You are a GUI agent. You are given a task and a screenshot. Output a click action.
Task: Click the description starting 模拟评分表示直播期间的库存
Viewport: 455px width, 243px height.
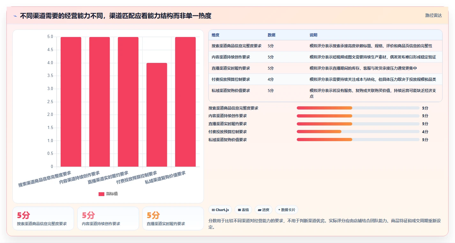(363, 68)
